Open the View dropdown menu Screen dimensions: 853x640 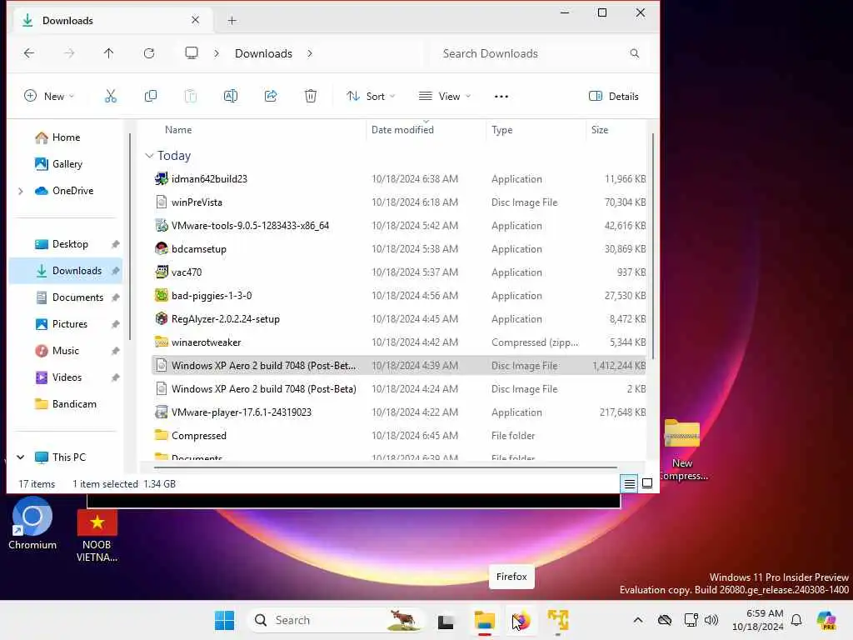click(445, 97)
